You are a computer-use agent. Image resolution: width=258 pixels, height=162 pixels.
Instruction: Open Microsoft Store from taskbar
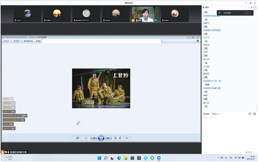pyautogui.click(x=132, y=158)
